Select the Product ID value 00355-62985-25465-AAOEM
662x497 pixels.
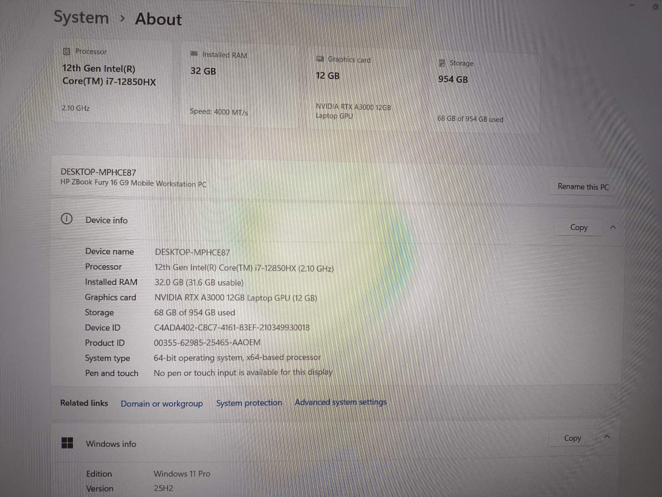click(x=207, y=343)
